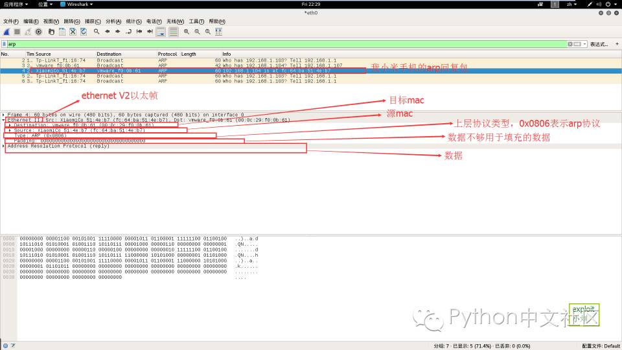Open the 工具(T) menu
Image resolution: width=622 pixels, height=350 pixels.
pos(196,21)
